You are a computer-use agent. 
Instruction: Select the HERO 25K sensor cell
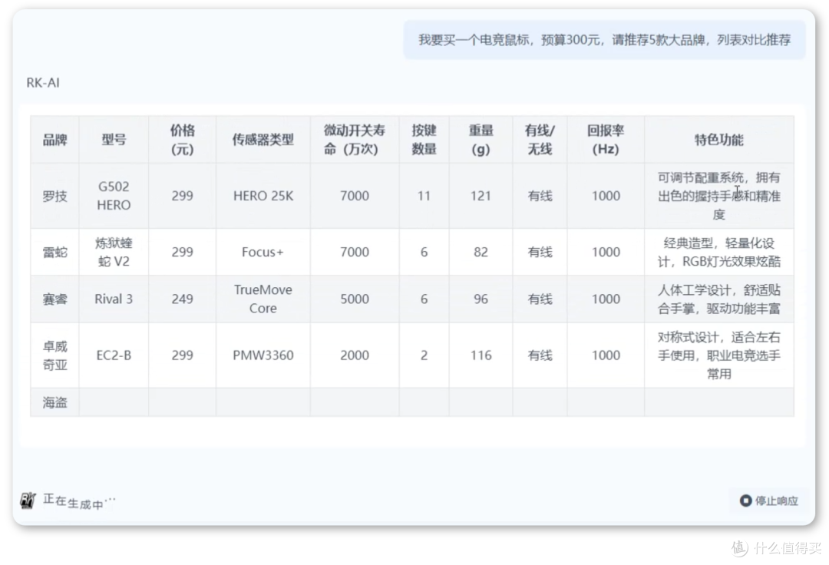[x=263, y=196]
